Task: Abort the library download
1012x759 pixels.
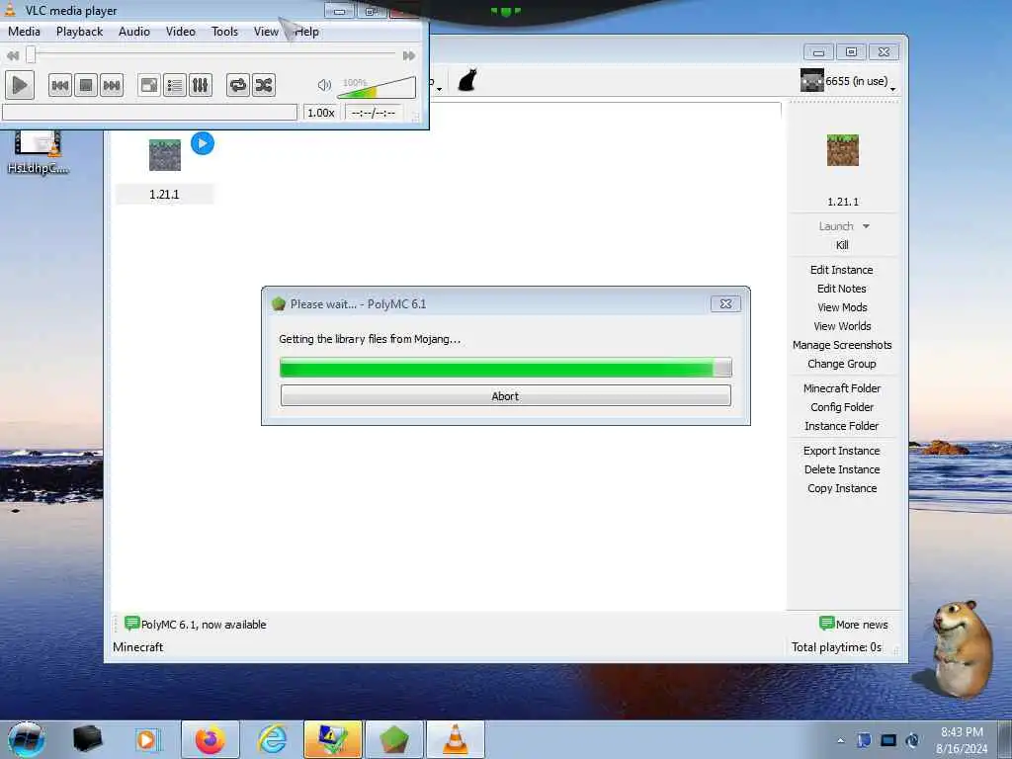Action: pos(505,396)
